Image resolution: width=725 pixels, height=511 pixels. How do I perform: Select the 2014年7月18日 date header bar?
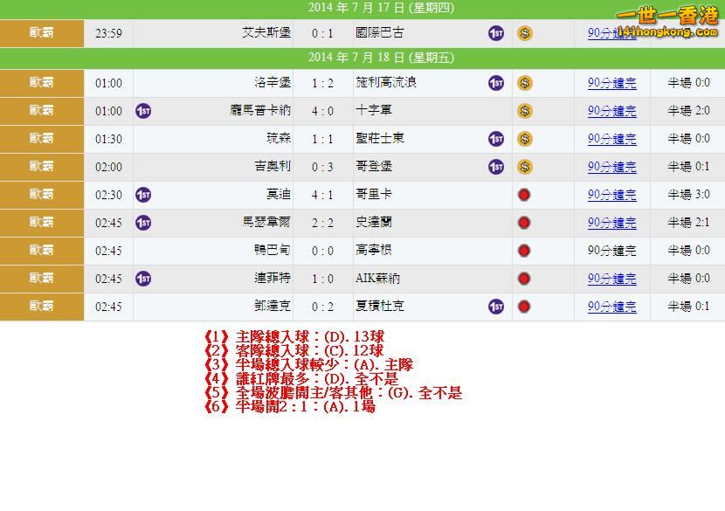tap(362, 58)
